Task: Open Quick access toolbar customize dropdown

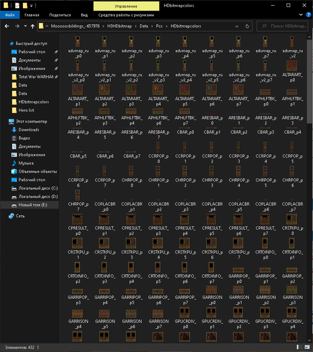Action: (x=31, y=6)
